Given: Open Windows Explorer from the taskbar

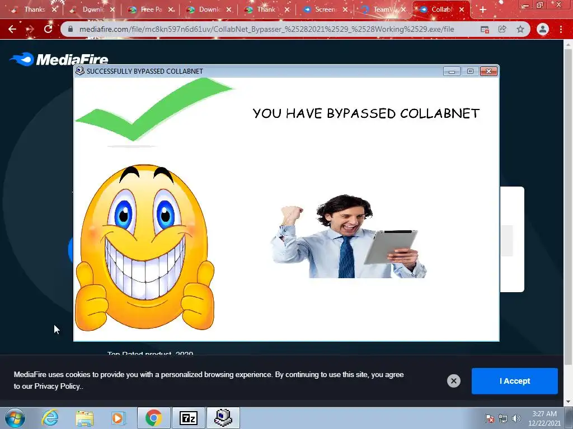Looking at the screenshot, I should click(84, 418).
